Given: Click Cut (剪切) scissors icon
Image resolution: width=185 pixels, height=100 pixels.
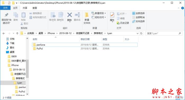Looking at the screenshot, I should click(x=22, y=23).
